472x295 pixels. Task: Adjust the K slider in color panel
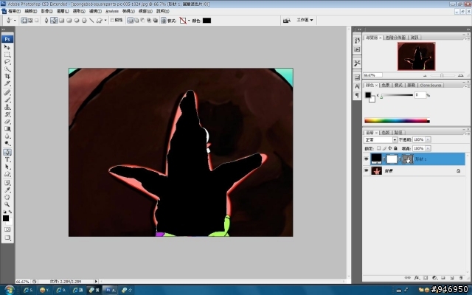[381, 97]
